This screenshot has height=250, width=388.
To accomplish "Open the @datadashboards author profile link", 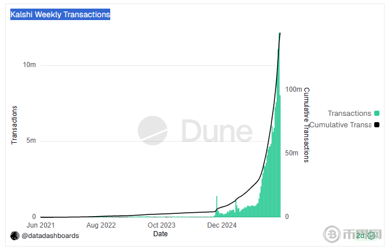I will [51, 236].
